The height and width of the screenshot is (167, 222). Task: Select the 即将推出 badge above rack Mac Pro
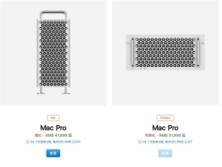pos(165,118)
